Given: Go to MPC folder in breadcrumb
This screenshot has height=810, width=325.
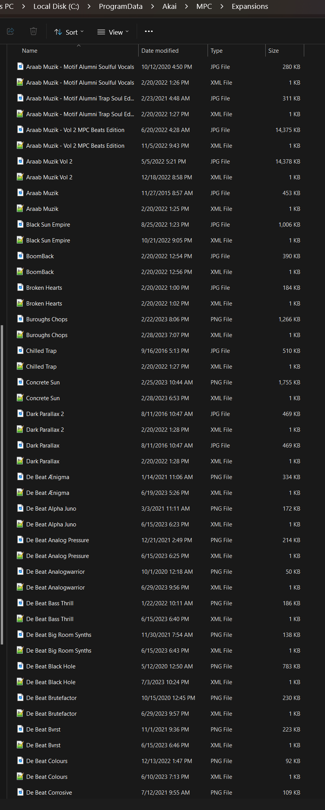Looking at the screenshot, I should pyautogui.click(x=204, y=7).
